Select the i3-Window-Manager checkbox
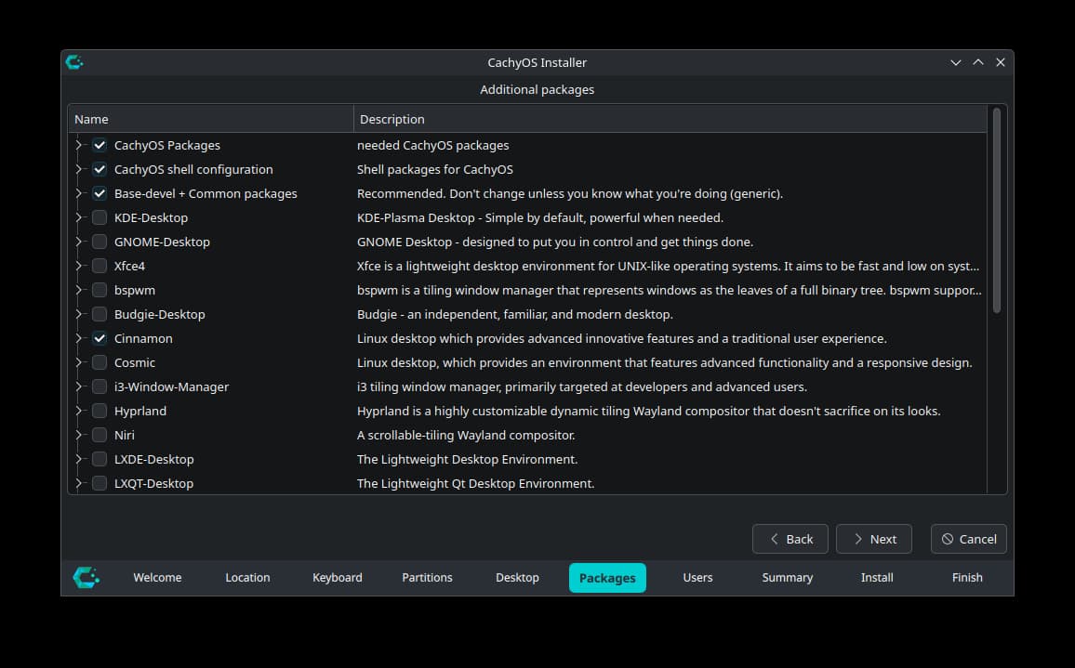The image size is (1075, 668). 100,386
